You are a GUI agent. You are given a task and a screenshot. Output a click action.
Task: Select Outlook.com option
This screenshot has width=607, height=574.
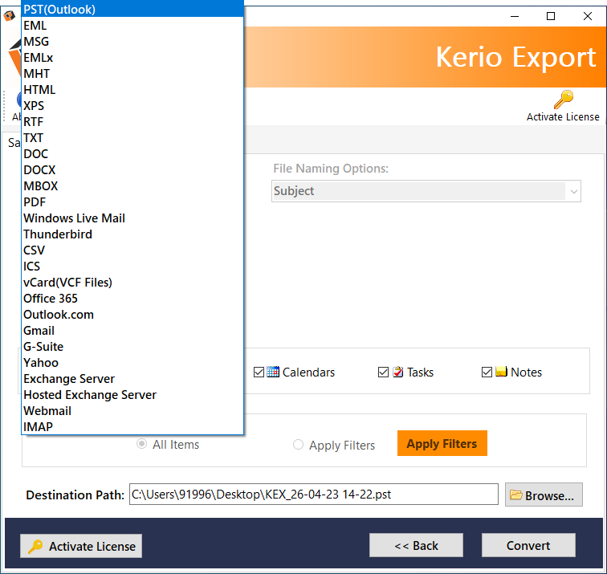[x=132, y=315]
